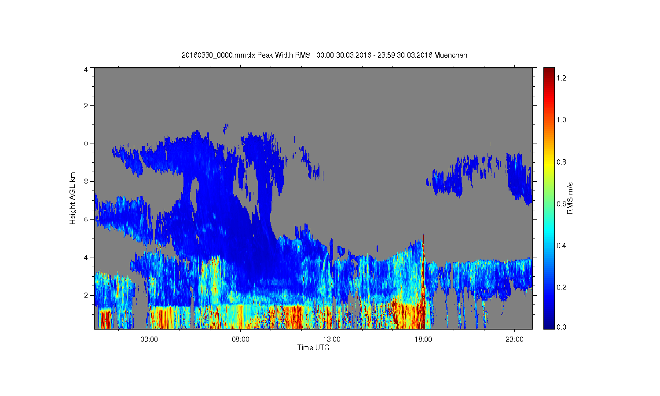Click the 'RMS m/s' colorbar label
660x396 pixels.
[x=570, y=198]
